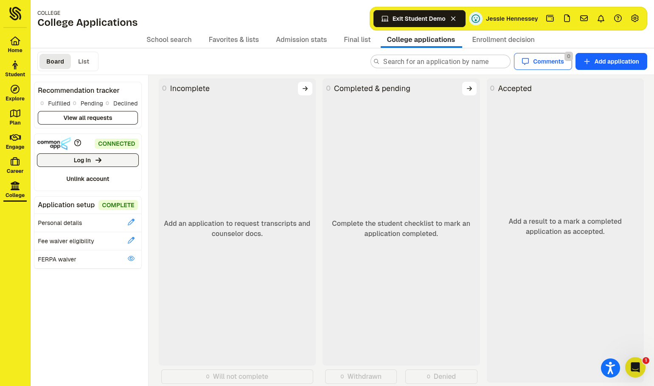The width and height of the screenshot is (654, 386).
Task: Click the Incomplete column arrow
Action: point(305,89)
